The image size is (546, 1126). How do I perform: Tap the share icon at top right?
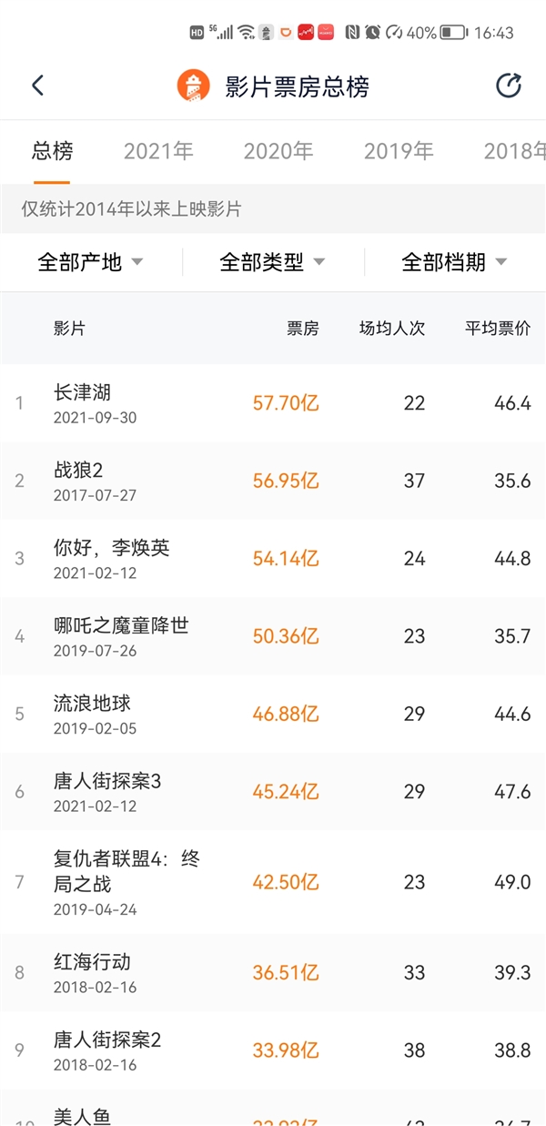(508, 86)
